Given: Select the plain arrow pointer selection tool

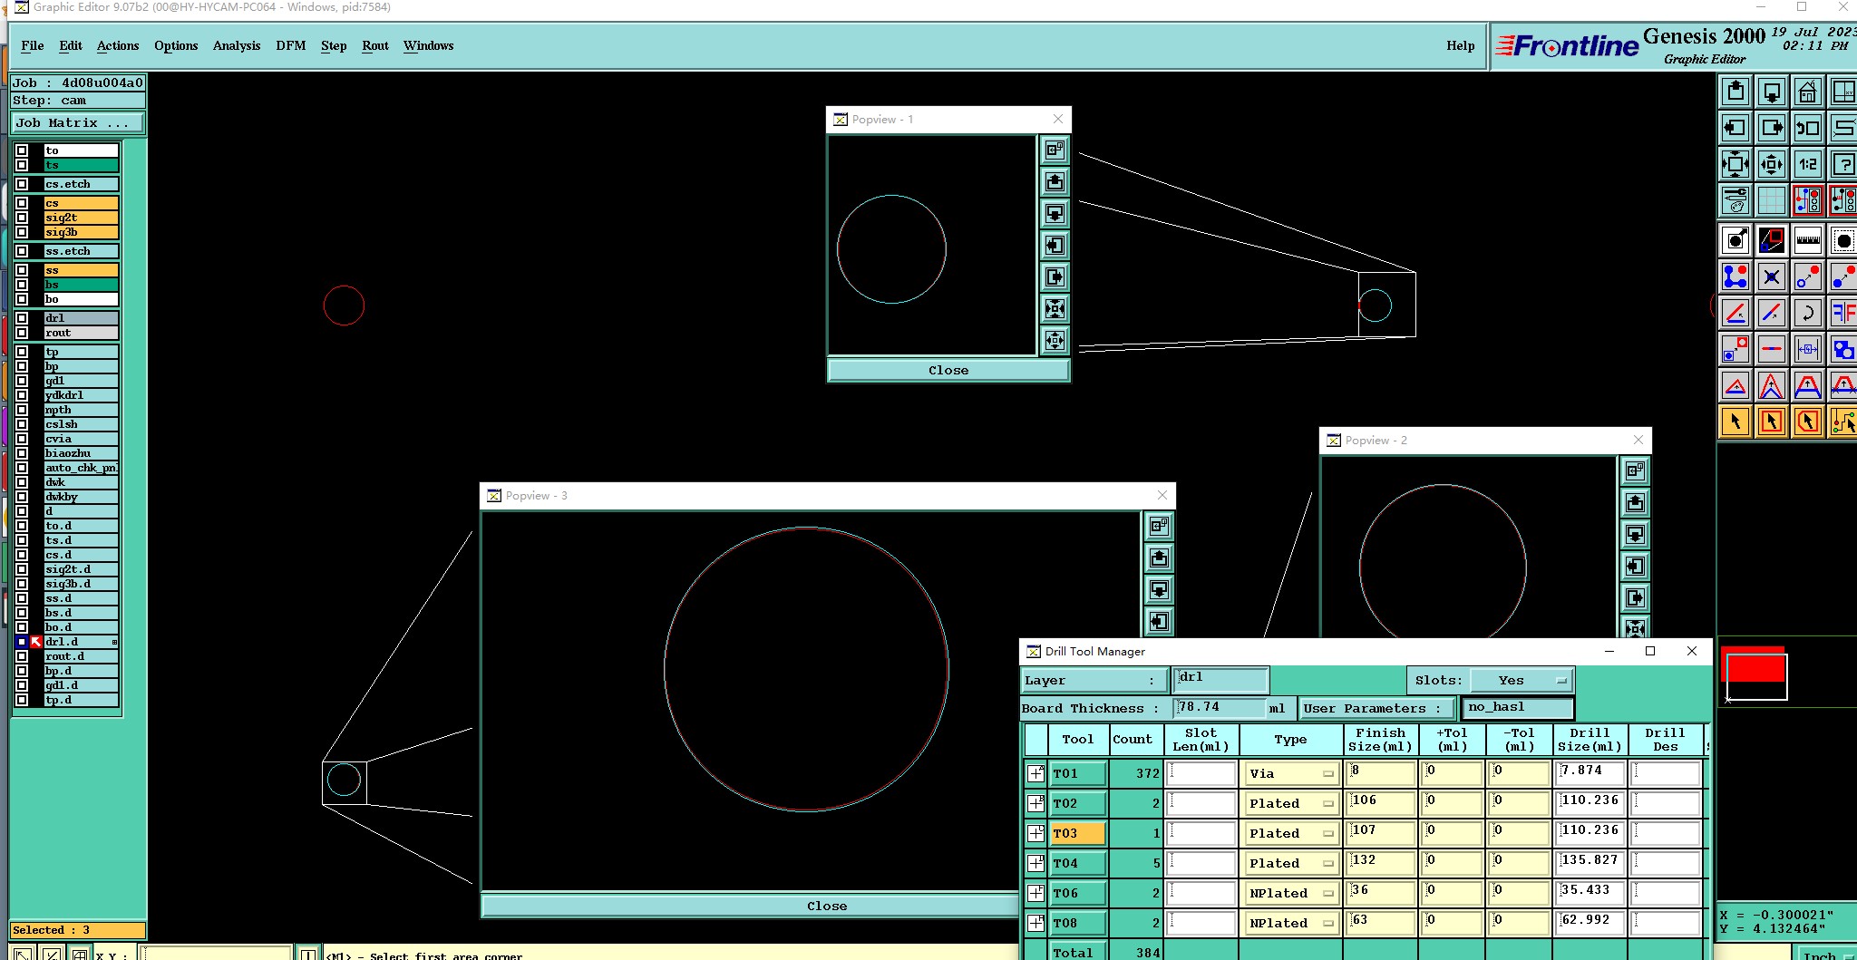Looking at the screenshot, I should (x=1735, y=422).
